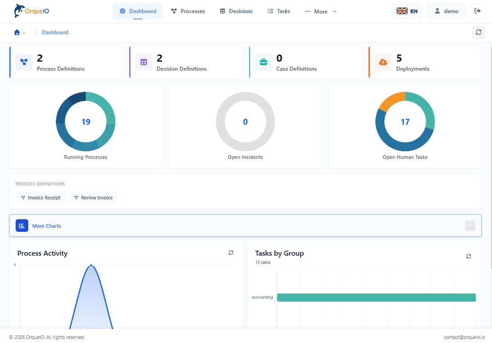Click the 13 tasks subtitle
492x343 pixels.
pos(263,262)
